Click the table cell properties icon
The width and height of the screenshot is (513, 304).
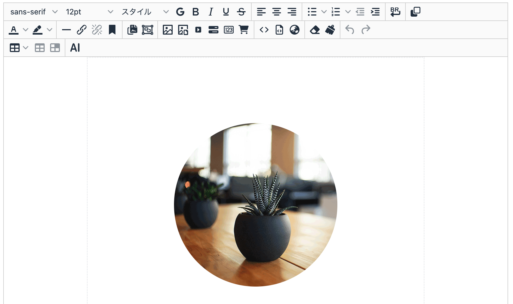click(40, 48)
